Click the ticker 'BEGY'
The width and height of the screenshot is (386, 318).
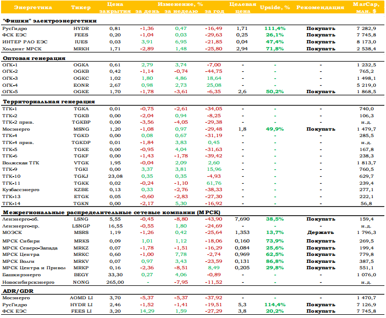81,275
